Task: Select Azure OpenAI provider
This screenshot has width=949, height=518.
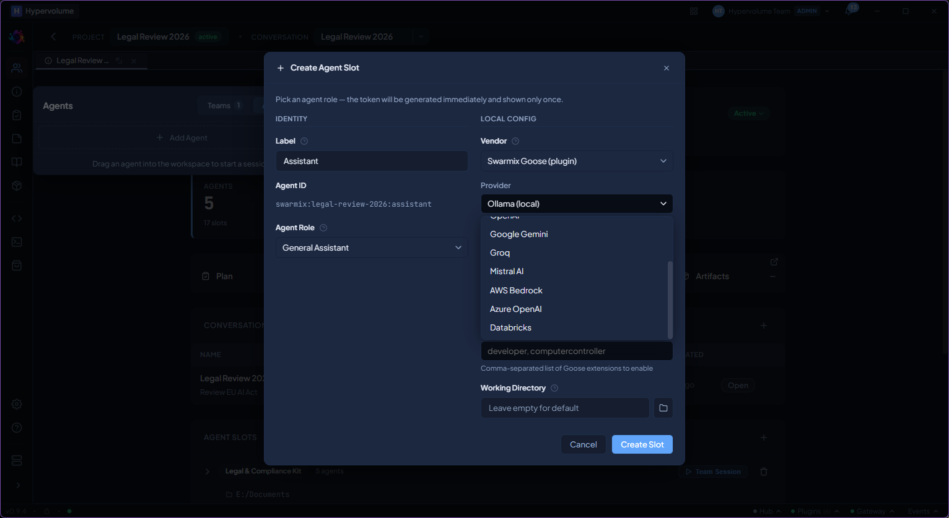Action: click(x=577, y=309)
